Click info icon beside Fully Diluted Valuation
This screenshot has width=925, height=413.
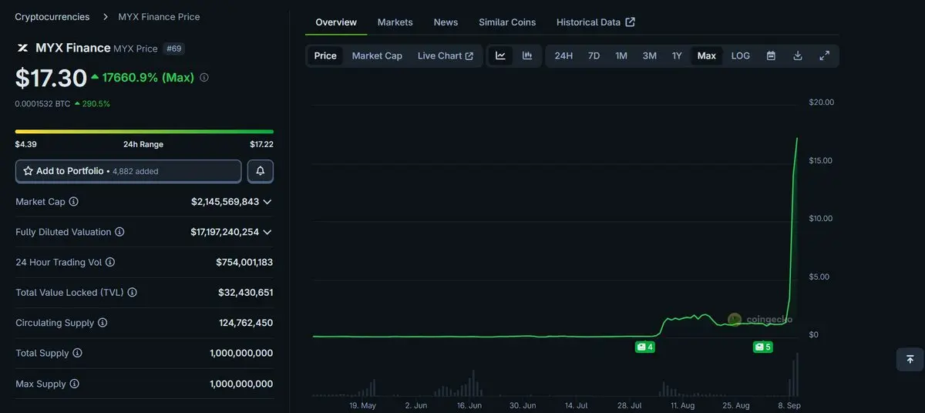pyautogui.click(x=119, y=232)
